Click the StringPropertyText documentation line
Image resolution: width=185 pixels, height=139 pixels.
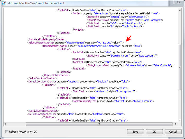[130, 65]
